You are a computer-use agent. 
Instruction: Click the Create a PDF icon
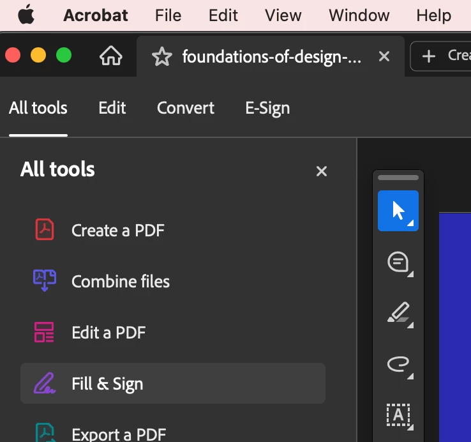click(45, 230)
